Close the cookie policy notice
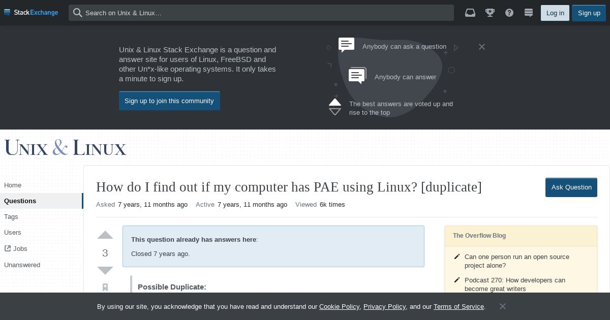Viewport: 610px width, 320px height. (x=502, y=306)
